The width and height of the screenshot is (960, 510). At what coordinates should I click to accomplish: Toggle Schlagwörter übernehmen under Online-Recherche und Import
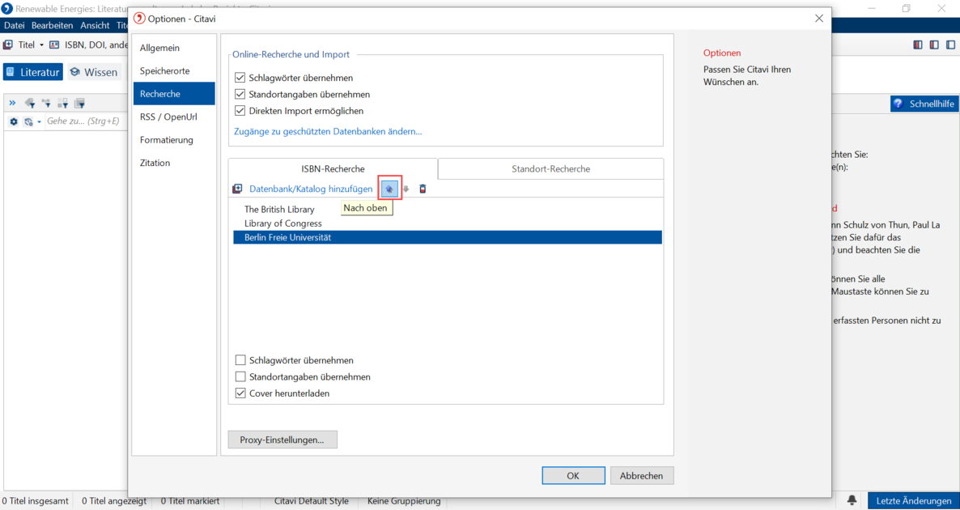(240, 78)
